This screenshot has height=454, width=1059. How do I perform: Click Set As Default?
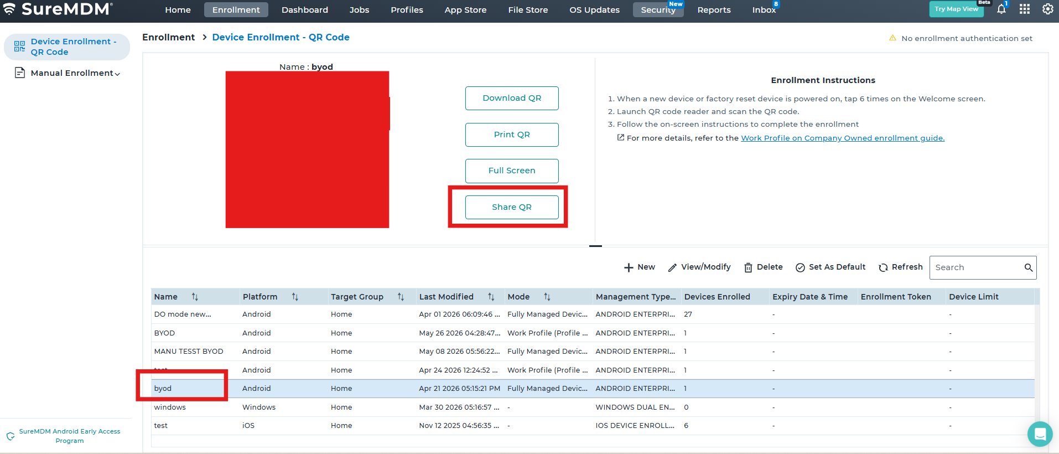pyautogui.click(x=830, y=267)
